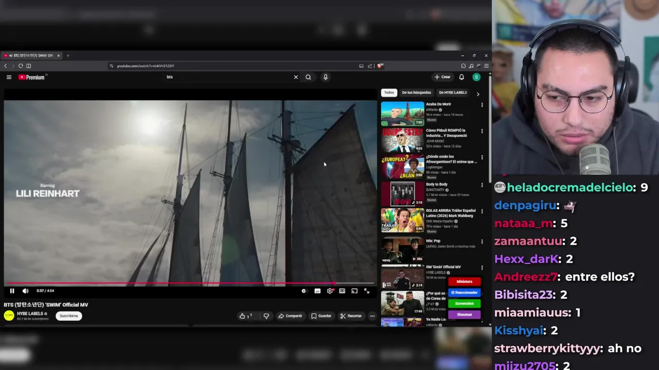This screenshot has width=659, height=370.
Task: Open new browser tab with plus
Action: pos(67,55)
